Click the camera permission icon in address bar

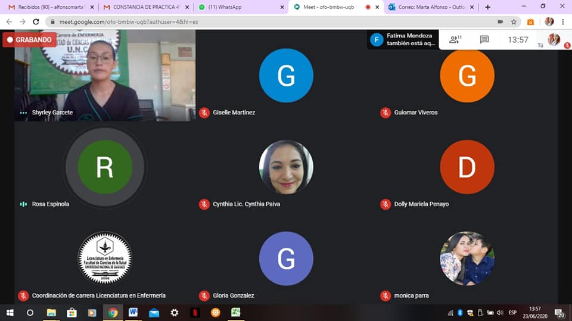[x=500, y=22]
